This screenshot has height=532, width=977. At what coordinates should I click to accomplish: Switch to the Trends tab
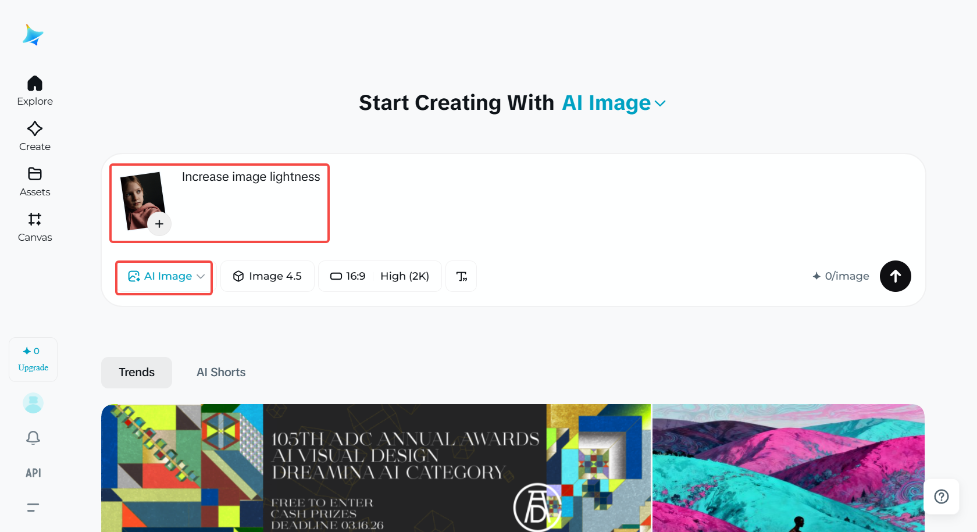137,372
